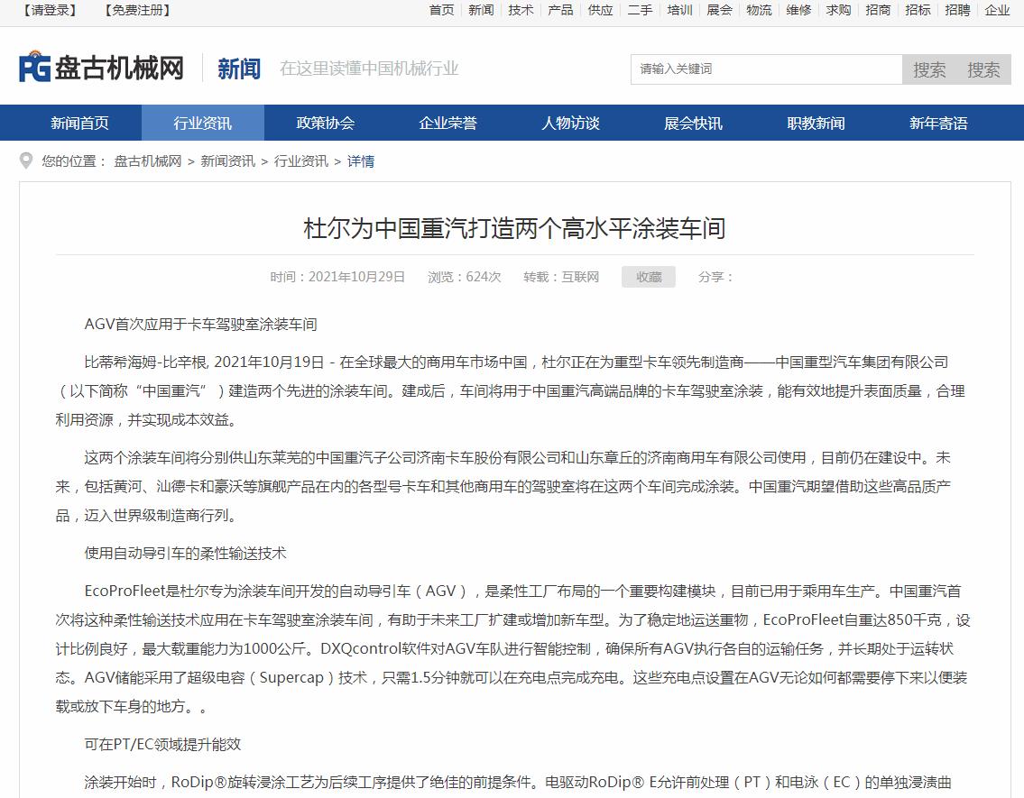Open 供应 in top navigation
1024x798 pixels.
pos(600,11)
